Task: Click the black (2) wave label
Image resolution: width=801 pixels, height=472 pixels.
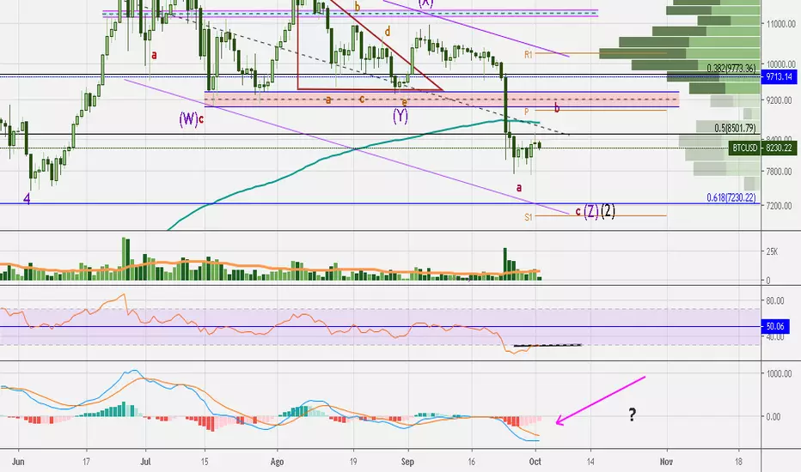Action: [x=608, y=211]
